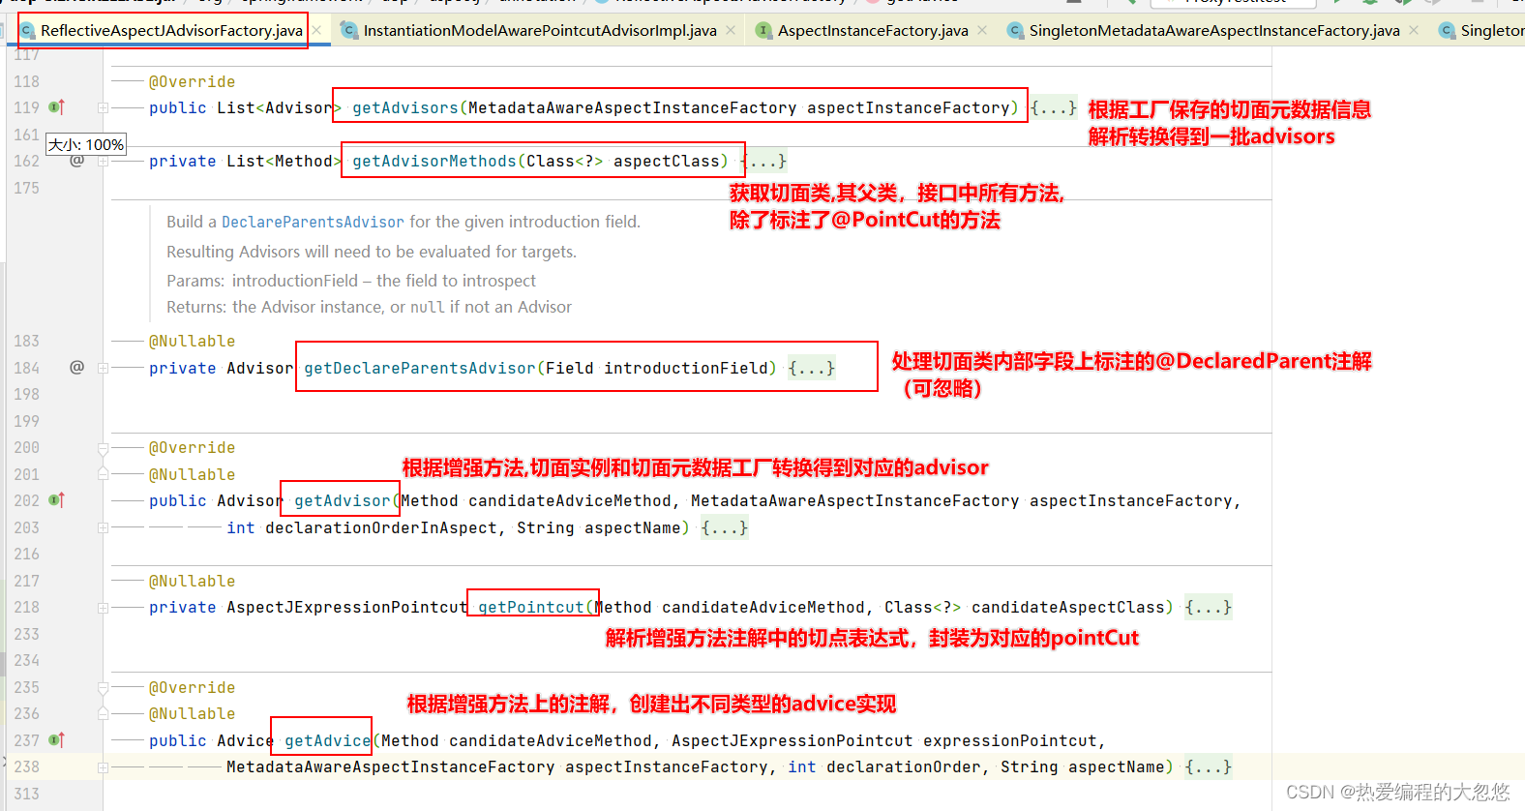Expand the folded {...} body of getAdvisor
Image resolution: width=1525 pixels, height=811 pixels.
[x=725, y=527]
